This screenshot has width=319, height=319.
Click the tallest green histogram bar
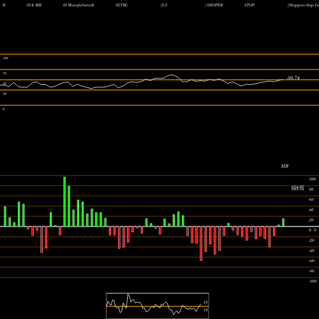[x=64, y=202]
